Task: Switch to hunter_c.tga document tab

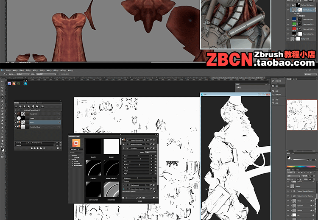Action: tap(16, 78)
